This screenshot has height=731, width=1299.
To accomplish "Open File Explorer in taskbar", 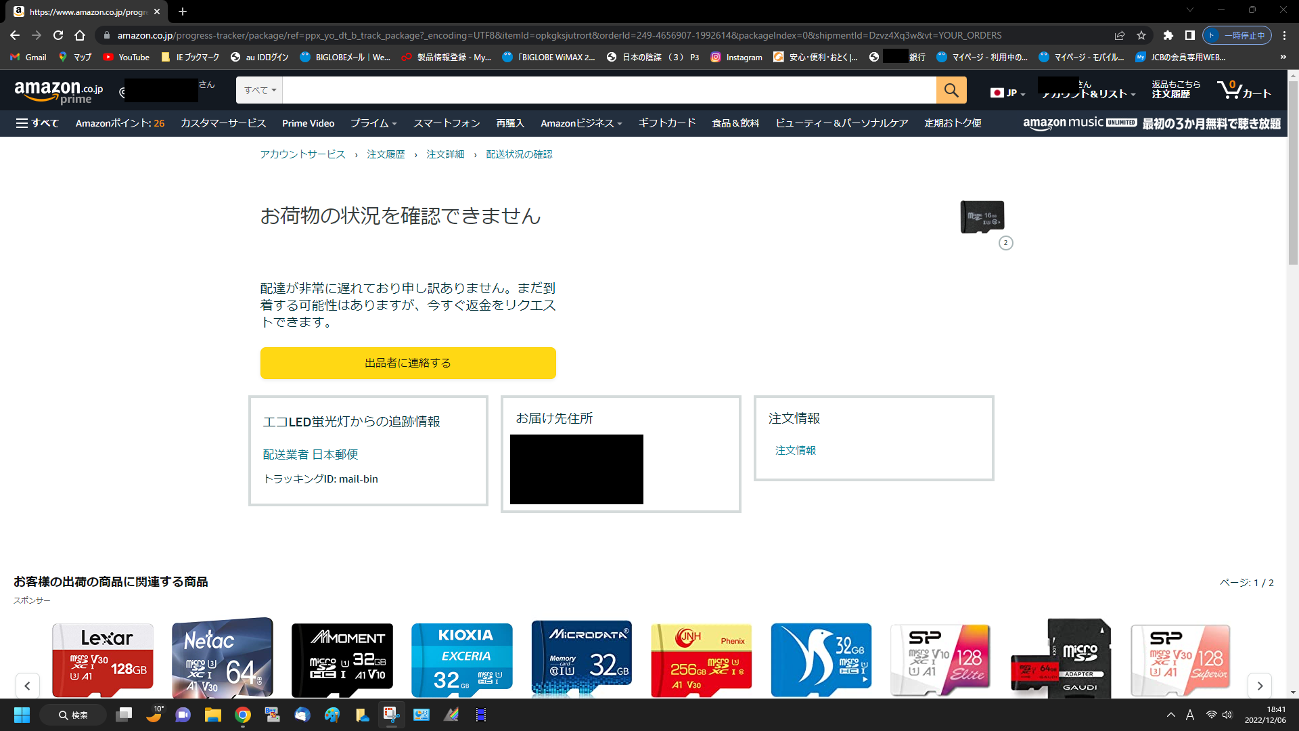I will point(212,715).
